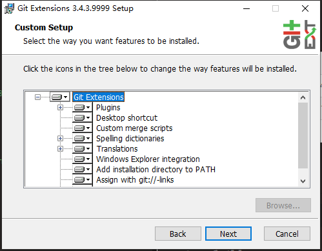Viewport: 322px width, 251px height.
Task: Cancel the Git Extensions setup
Action: click(x=287, y=234)
